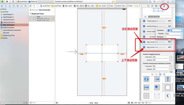
Task: Open the Issue navigator
Action: click(x=10, y=6)
